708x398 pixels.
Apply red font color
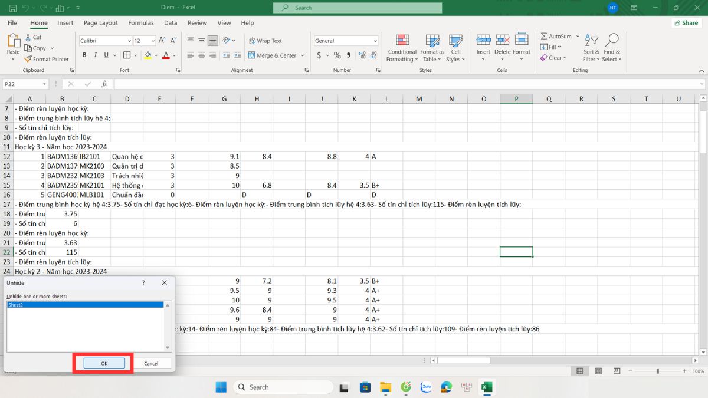click(166, 55)
